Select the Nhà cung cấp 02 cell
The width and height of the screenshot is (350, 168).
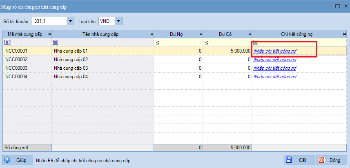(x=103, y=60)
